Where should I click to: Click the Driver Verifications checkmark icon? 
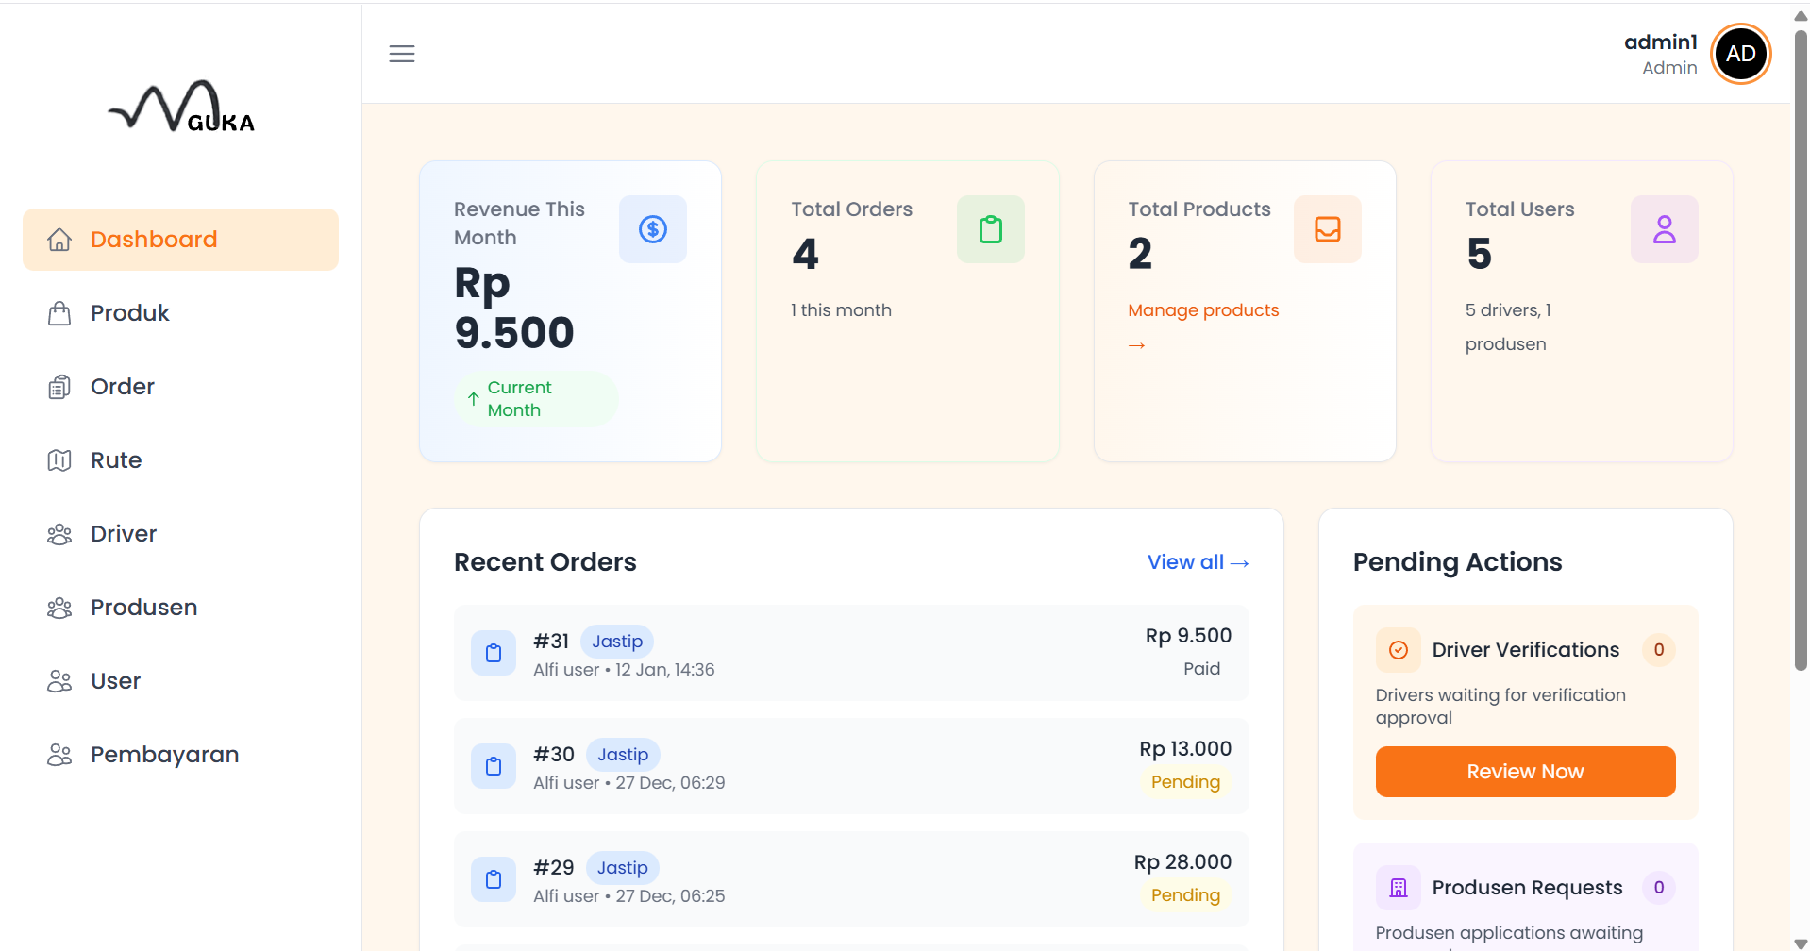point(1398,650)
